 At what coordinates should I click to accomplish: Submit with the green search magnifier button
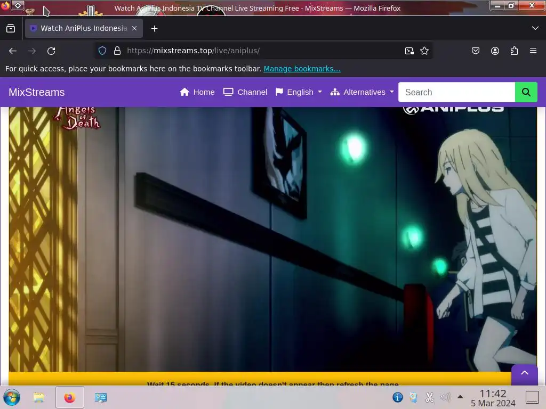pos(526,92)
